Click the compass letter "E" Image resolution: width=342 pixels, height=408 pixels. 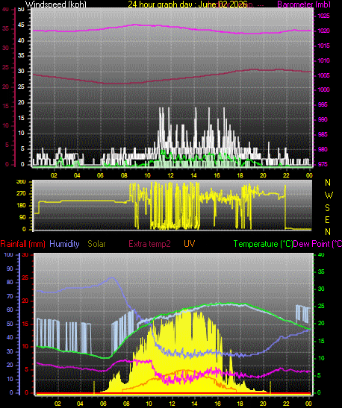pos(328,220)
